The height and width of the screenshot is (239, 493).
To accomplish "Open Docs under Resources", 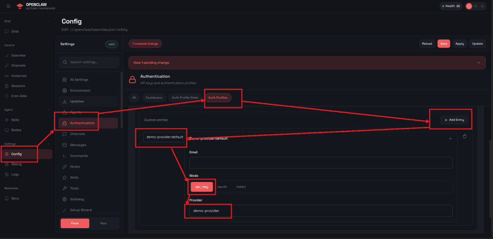I will [x=16, y=198].
